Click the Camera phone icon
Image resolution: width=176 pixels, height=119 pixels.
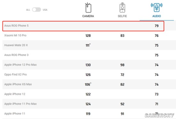point(88,8)
